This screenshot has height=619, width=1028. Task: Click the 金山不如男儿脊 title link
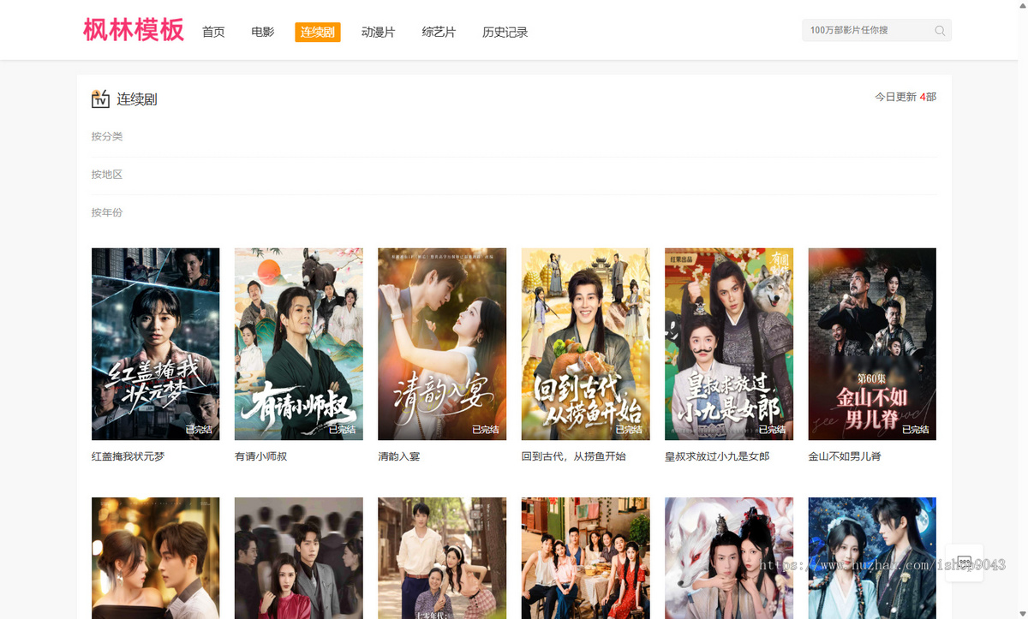[x=845, y=456]
